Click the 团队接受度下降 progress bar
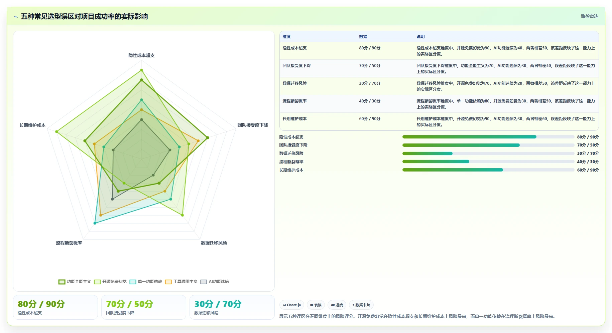612x333 pixels. (x=488, y=145)
